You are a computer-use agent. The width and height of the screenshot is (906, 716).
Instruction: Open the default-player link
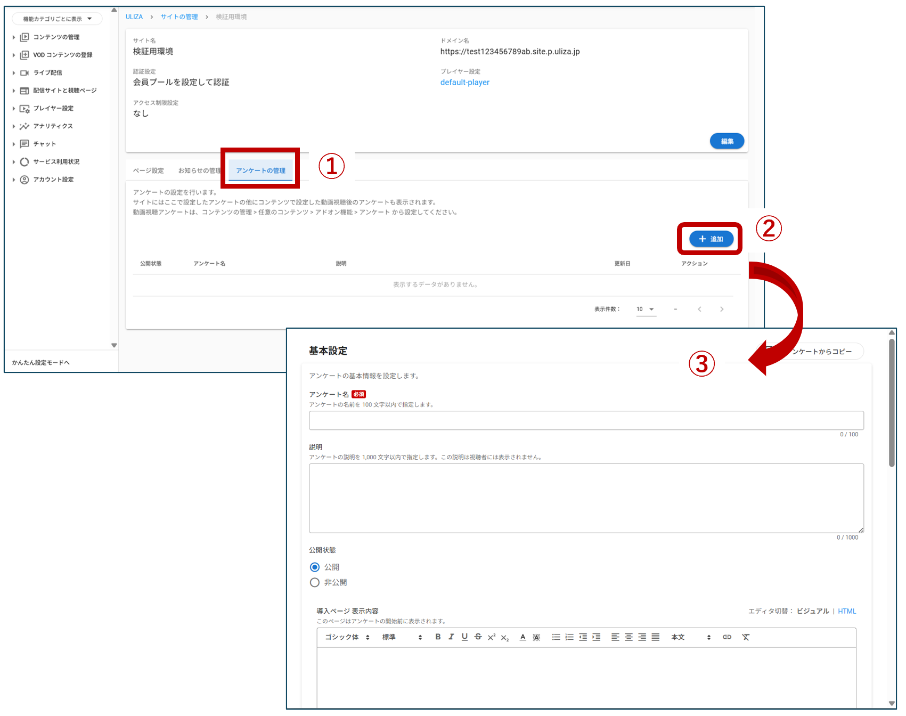[464, 83]
